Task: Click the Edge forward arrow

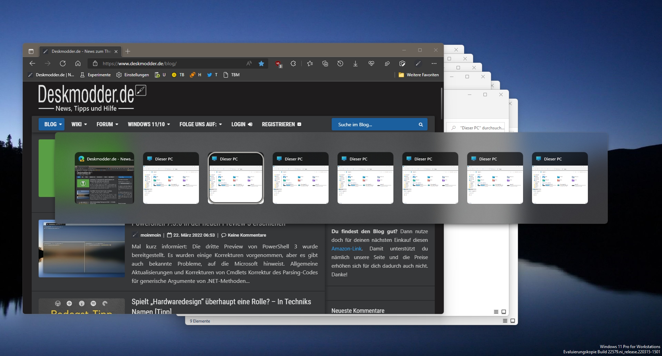Action: pyautogui.click(x=48, y=63)
